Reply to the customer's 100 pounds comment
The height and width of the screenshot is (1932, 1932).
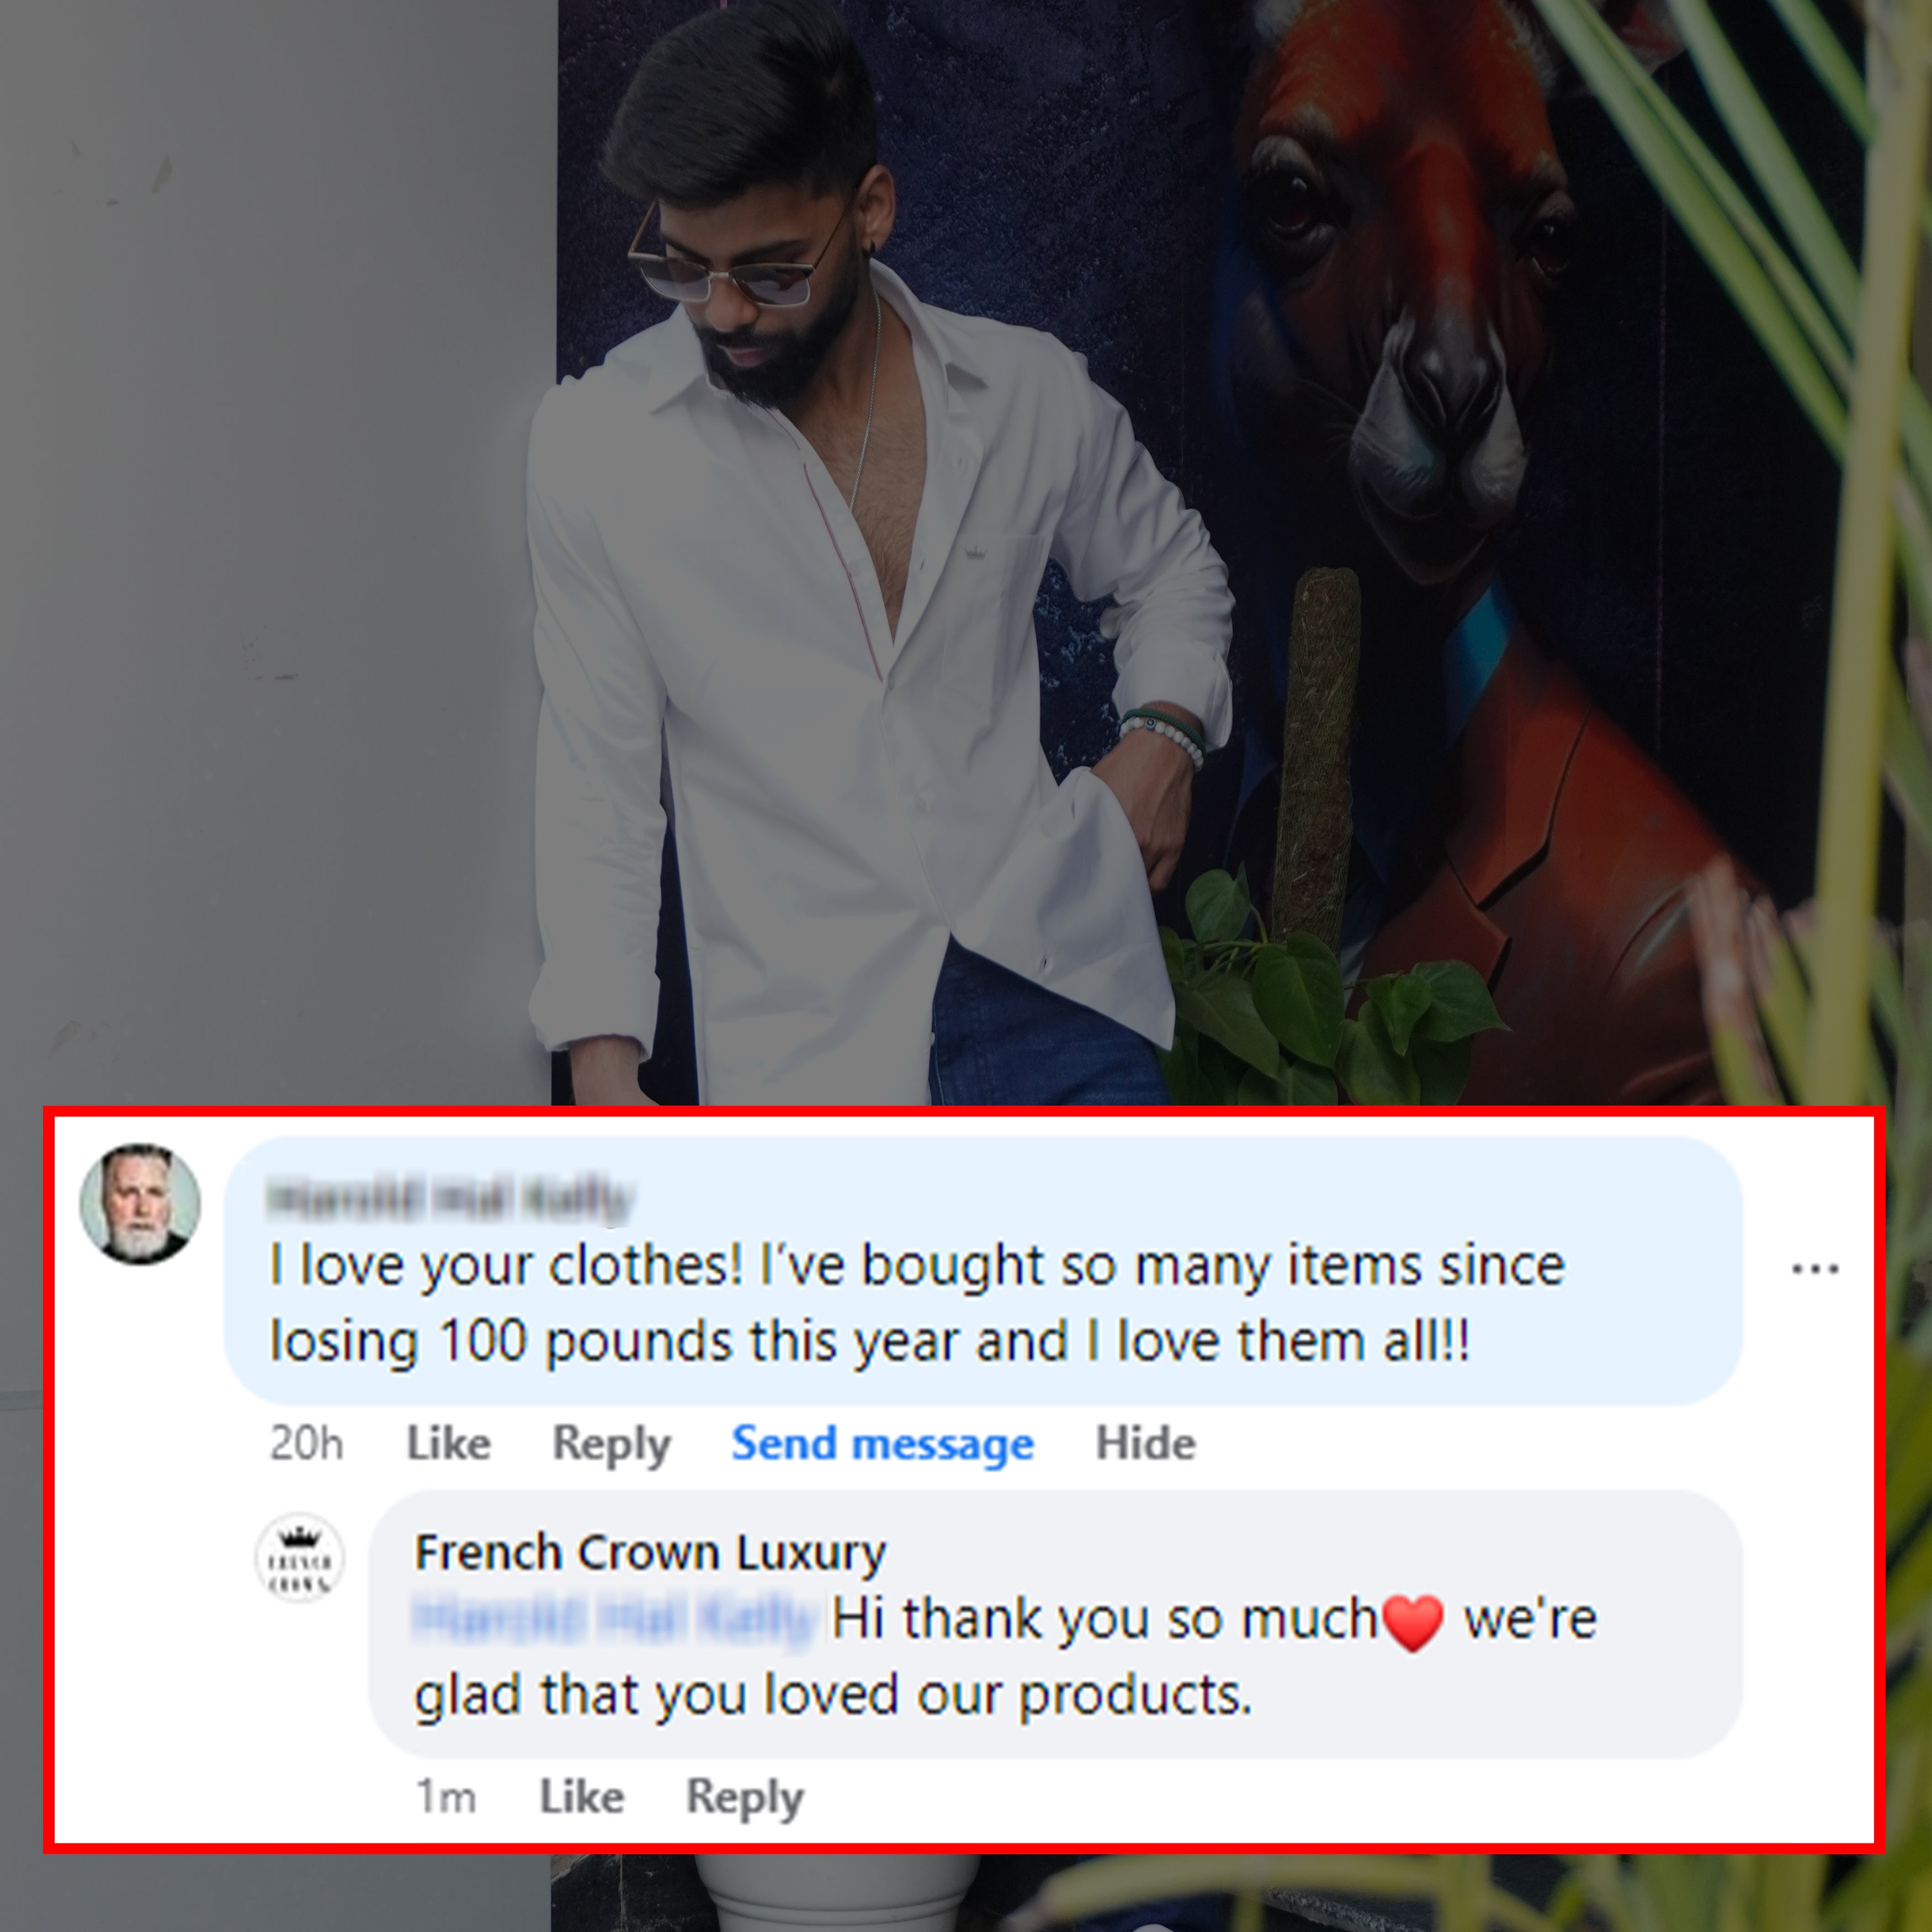(611, 1444)
